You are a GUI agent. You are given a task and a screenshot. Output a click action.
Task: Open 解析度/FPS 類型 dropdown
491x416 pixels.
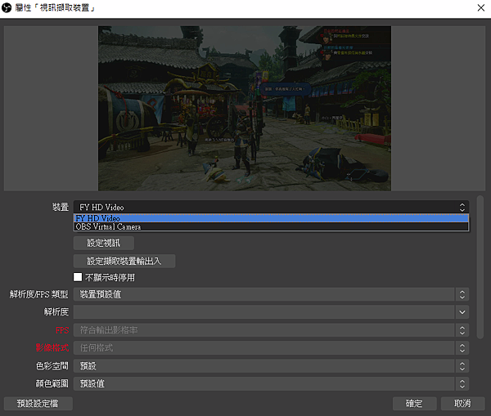coord(271,294)
